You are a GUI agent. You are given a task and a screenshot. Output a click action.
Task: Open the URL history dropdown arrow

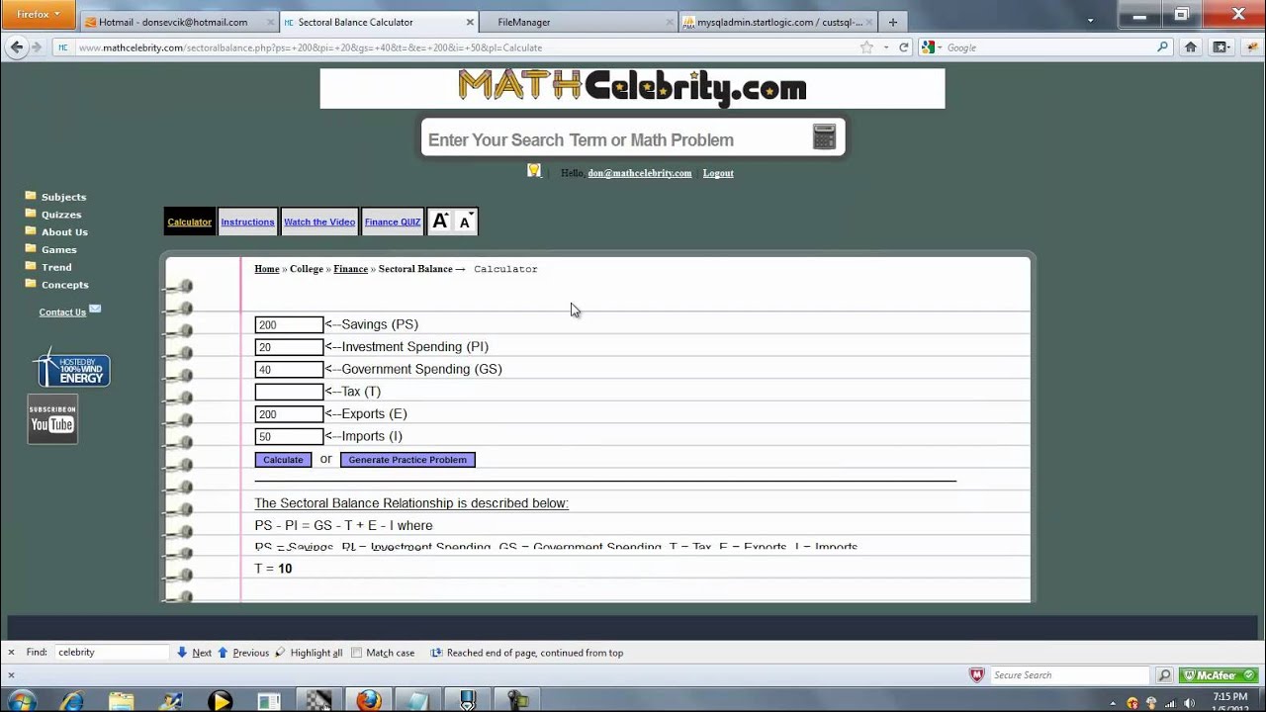click(885, 47)
